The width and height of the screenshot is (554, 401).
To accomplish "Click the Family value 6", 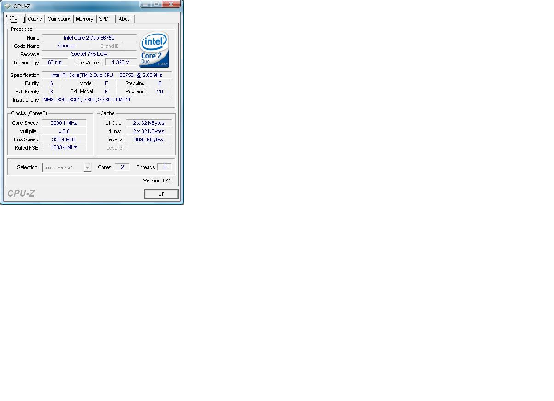I will 51,83.
